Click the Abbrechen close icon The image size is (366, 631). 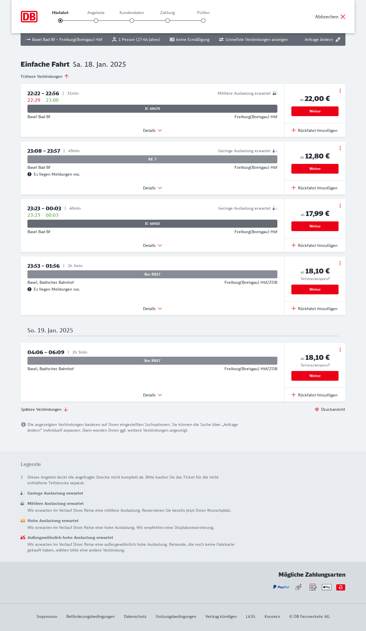[x=343, y=17]
